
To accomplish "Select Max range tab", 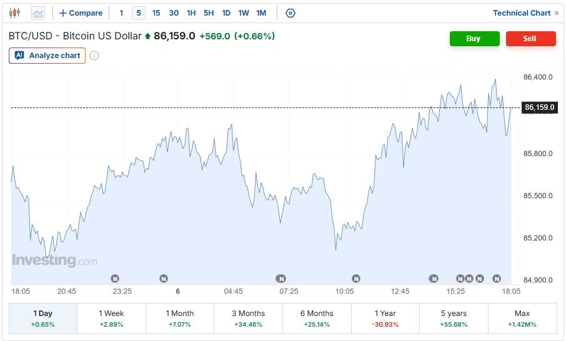I will tap(522, 319).
